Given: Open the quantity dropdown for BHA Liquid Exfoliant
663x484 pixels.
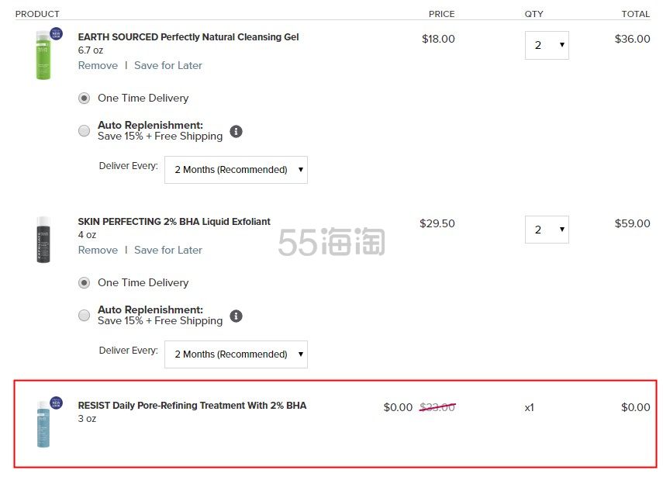Looking at the screenshot, I should pyautogui.click(x=547, y=230).
